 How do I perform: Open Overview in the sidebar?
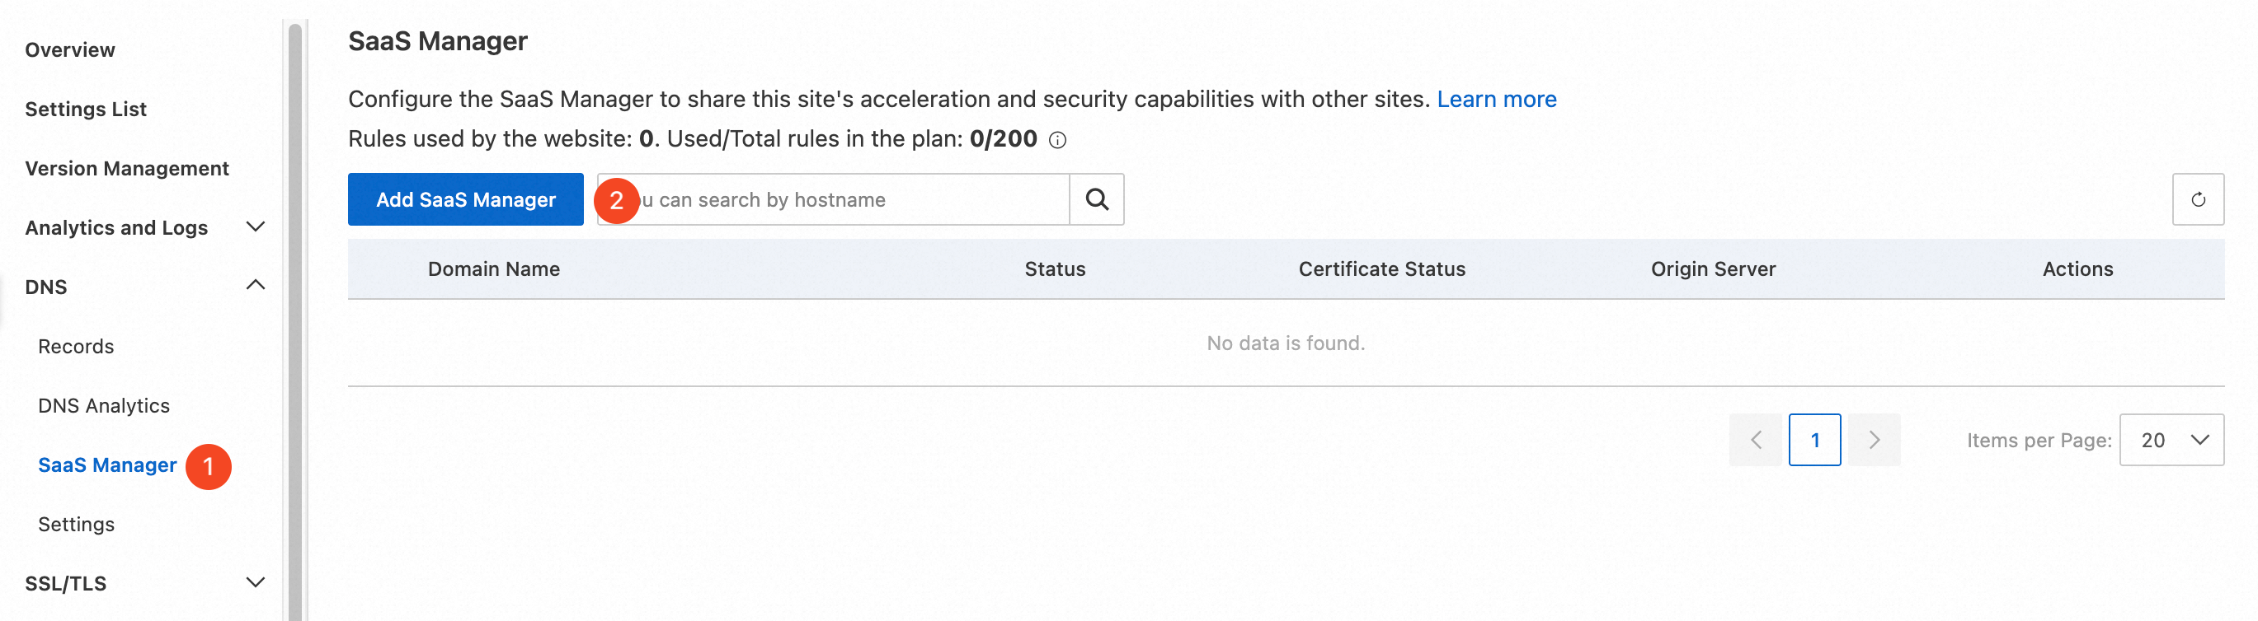pyautogui.click(x=70, y=50)
